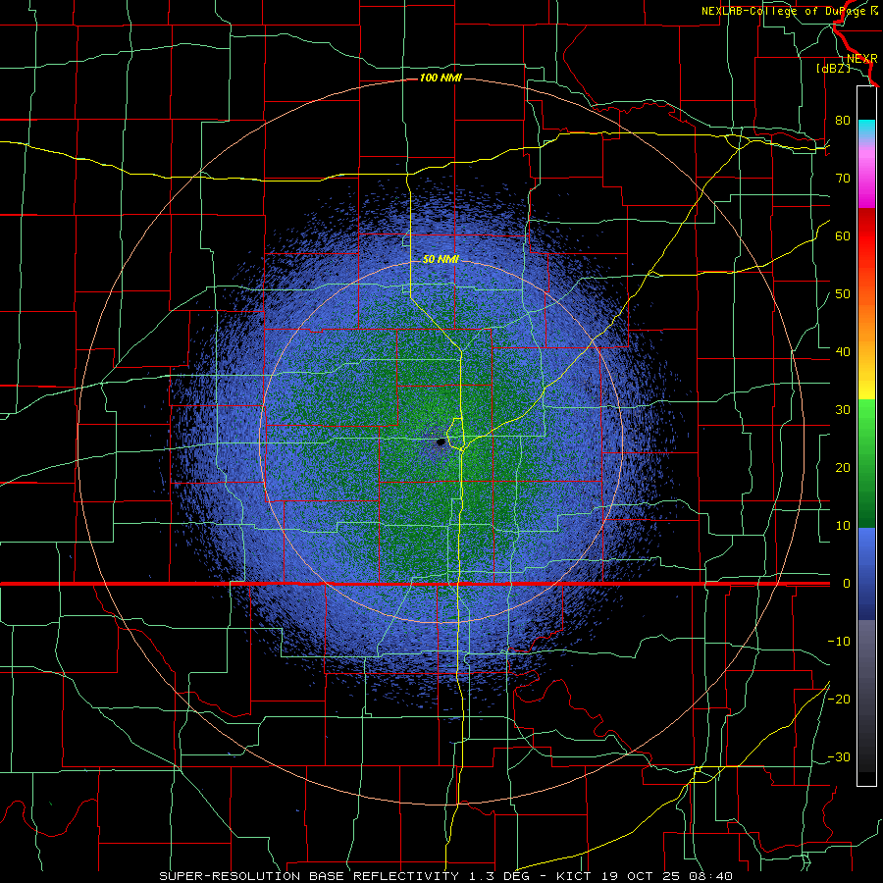Click the "20" value on the dBZ scale
The image size is (883, 883).
(x=843, y=467)
